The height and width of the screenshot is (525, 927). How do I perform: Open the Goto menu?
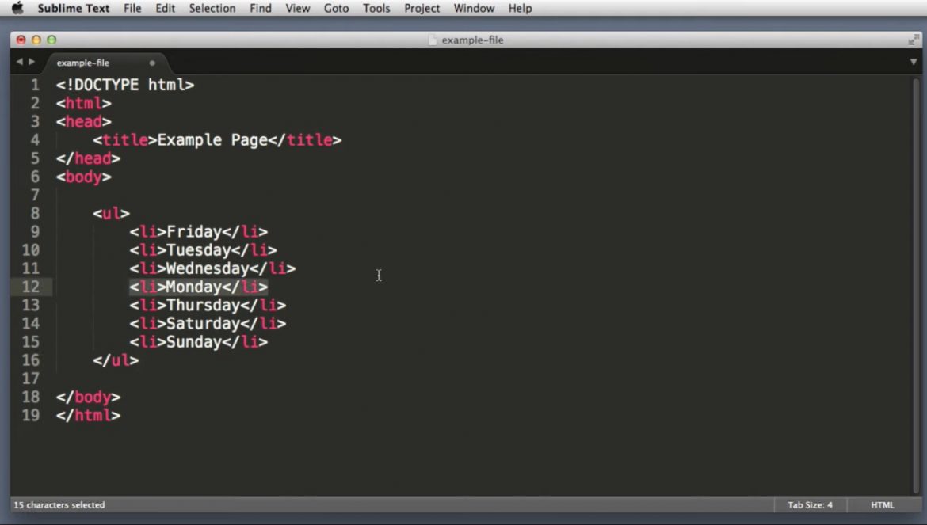(x=336, y=8)
